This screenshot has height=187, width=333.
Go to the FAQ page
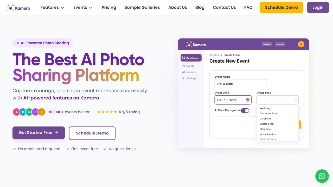(248, 8)
